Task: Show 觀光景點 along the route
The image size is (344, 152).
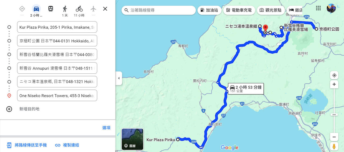Action: [270, 10]
